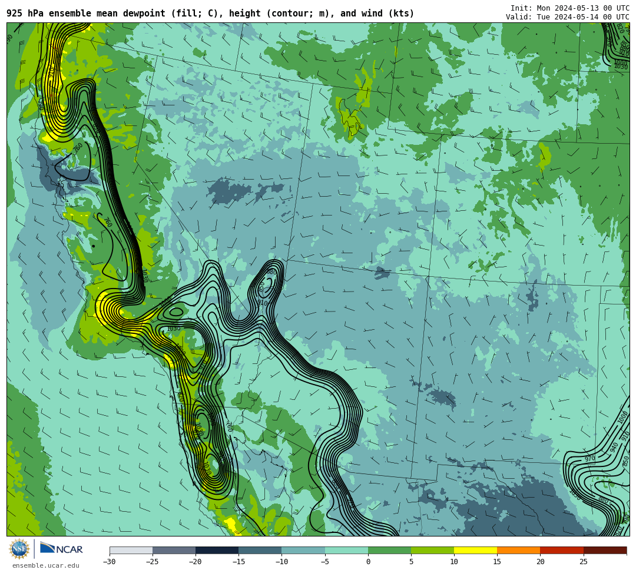636x573 pixels.
Task: Click the NCAR logo
Action: pos(61,549)
